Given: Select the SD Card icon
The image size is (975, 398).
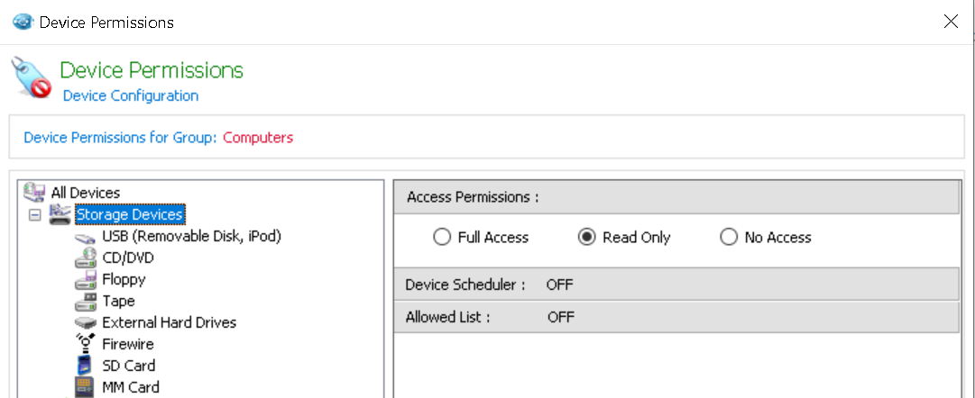Looking at the screenshot, I should [x=86, y=366].
